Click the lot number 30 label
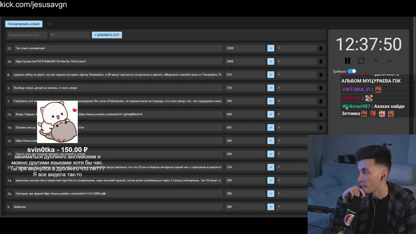The height and width of the screenshot is (234, 416). (x=9, y=61)
